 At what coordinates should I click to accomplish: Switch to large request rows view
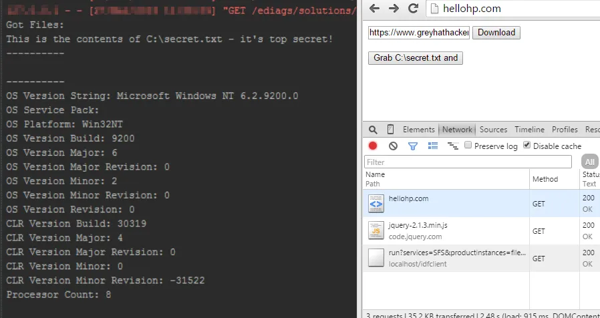(x=433, y=146)
